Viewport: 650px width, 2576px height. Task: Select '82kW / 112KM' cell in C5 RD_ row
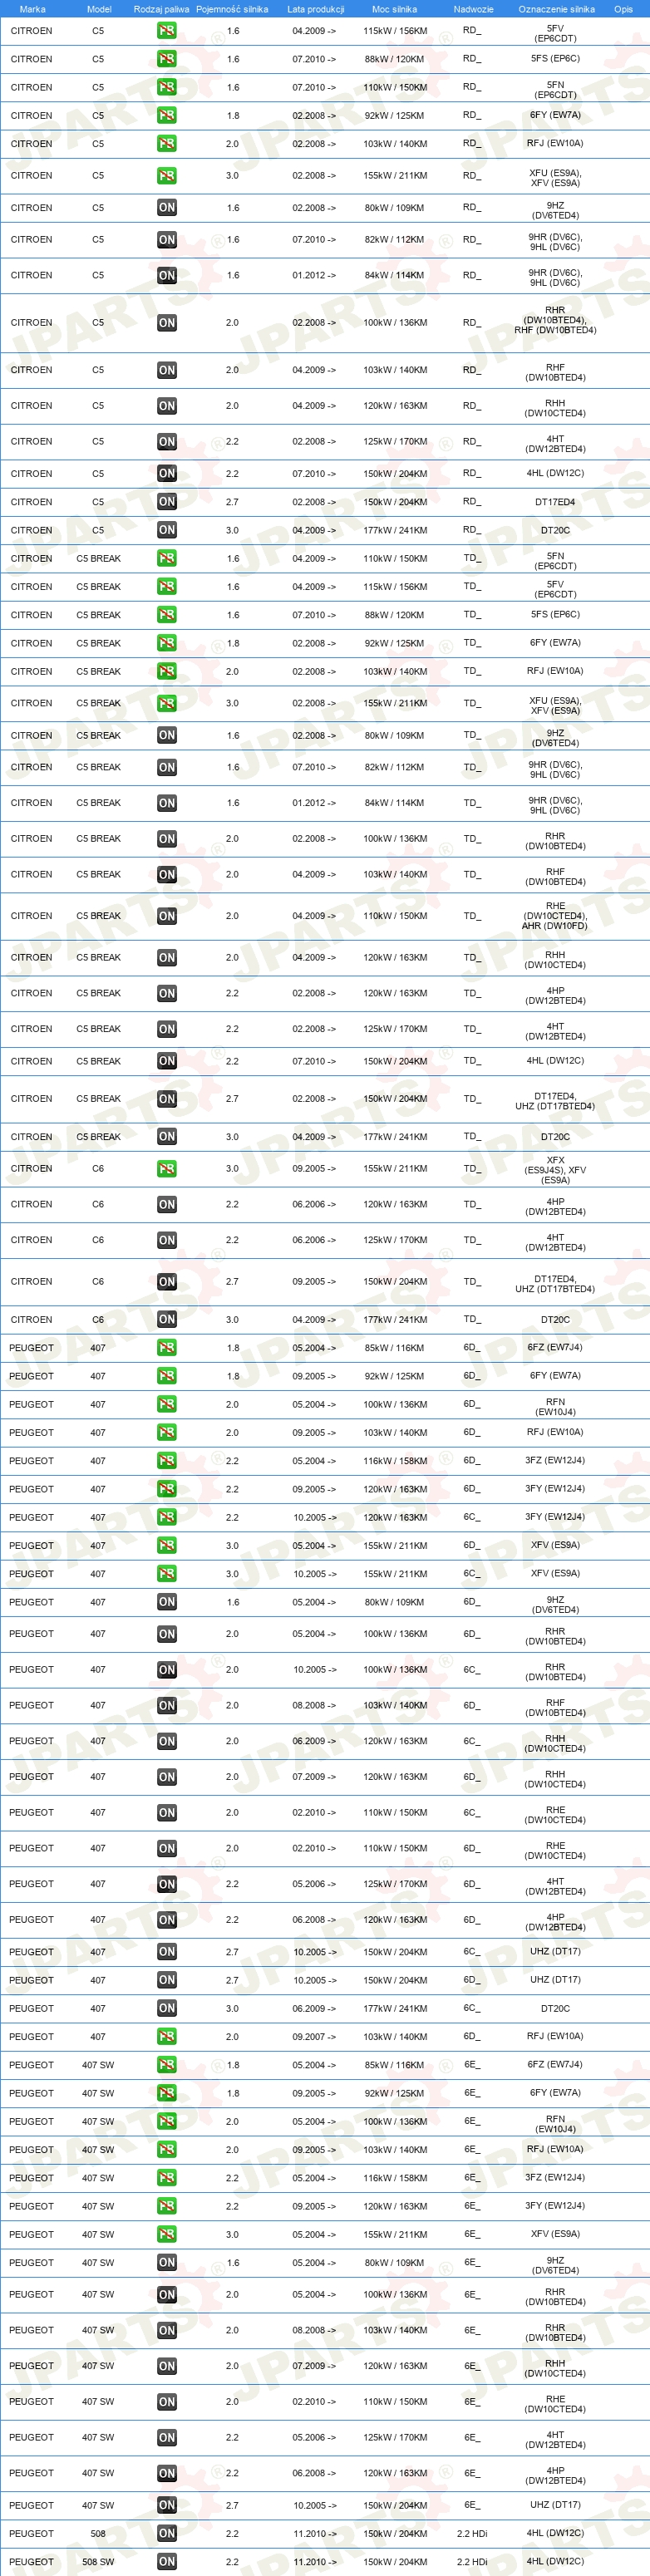click(x=395, y=240)
